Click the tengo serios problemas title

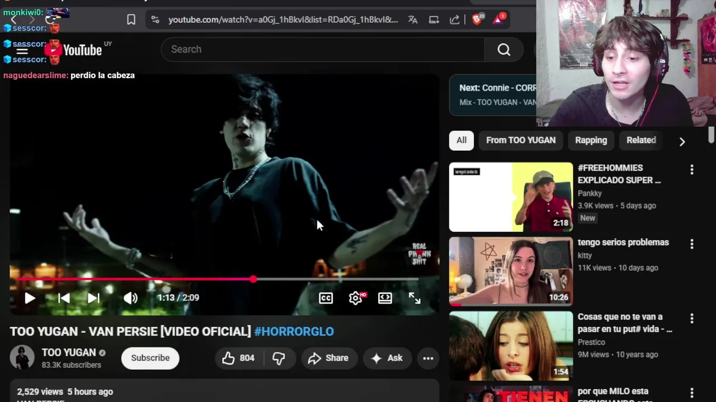pos(623,242)
